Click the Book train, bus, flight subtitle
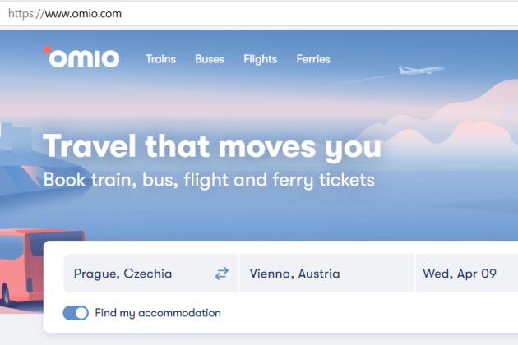 pos(209,180)
